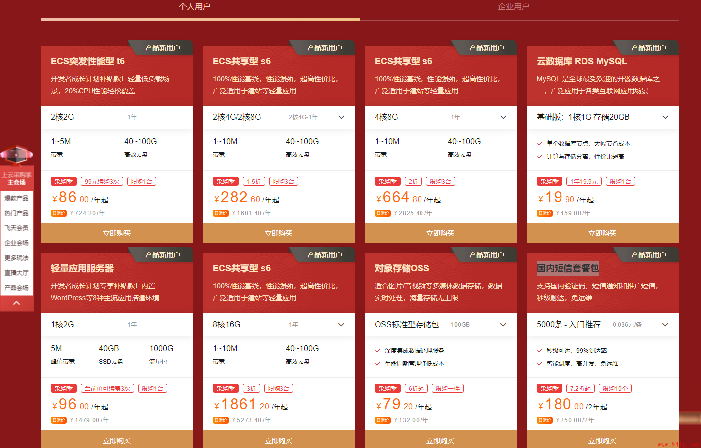Image resolution: width=701 pixels, height=448 pixels.
Task: Click the 当前价可续费3次 tag
Action: pos(107,389)
